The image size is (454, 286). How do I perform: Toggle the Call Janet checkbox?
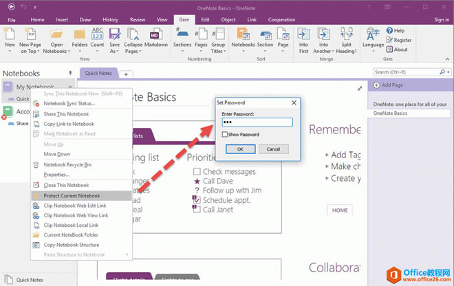tap(197, 209)
